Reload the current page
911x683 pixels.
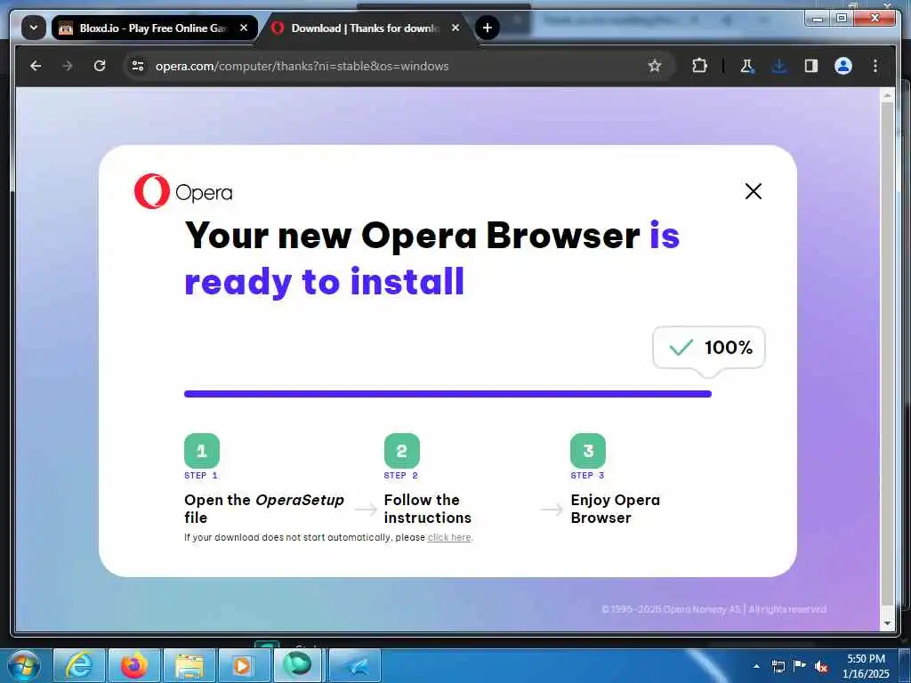[x=100, y=66]
